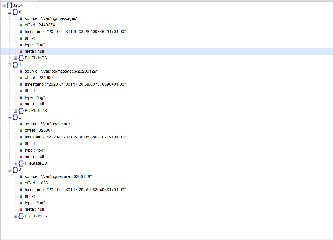This screenshot has width=333, height=240.
Task: Collapse object node 1
Action: click(9, 65)
